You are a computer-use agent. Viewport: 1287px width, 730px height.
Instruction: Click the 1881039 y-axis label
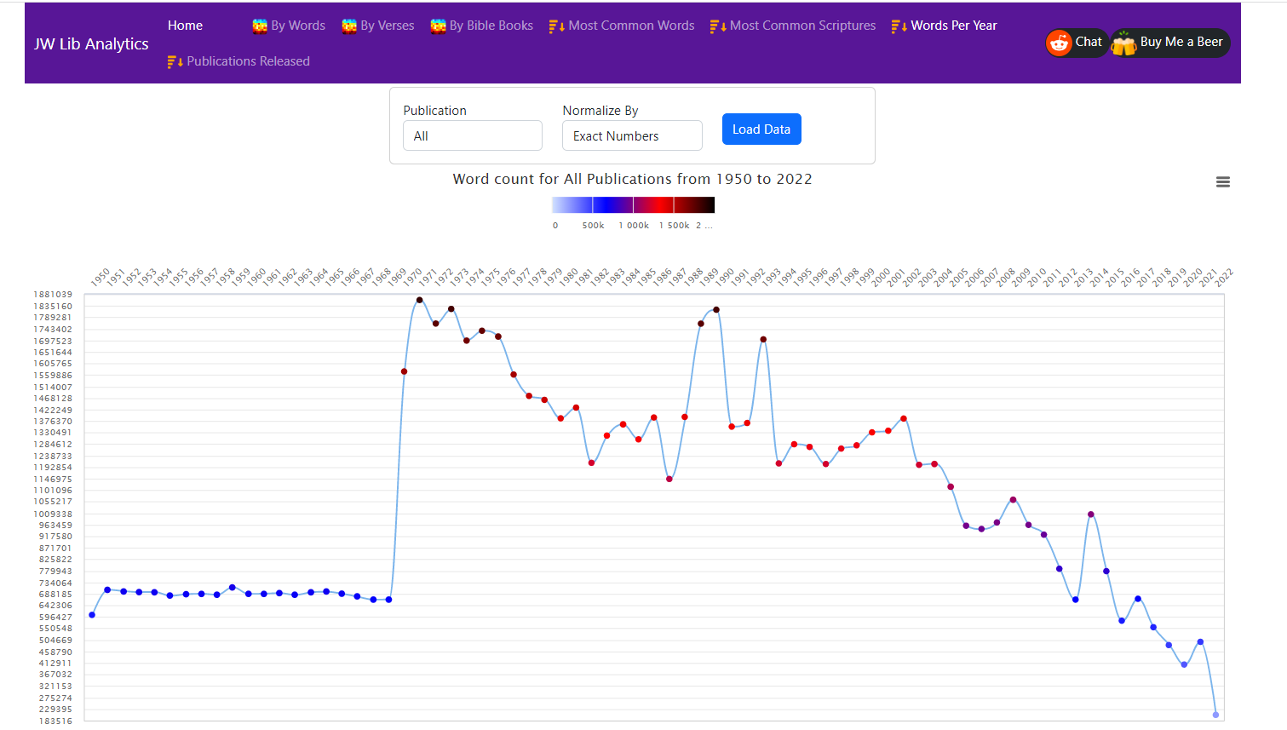click(x=53, y=295)
